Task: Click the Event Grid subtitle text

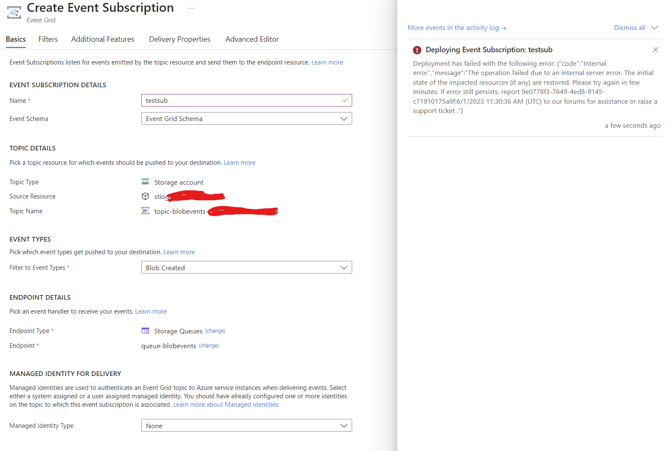Action: point(41,20)
